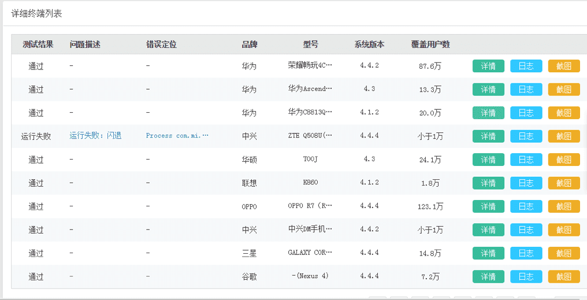The width and height of the screenshot is (587, 300).
Task: Click 详情 for the 中兴DM手机 row
Action: pos(488,229)
